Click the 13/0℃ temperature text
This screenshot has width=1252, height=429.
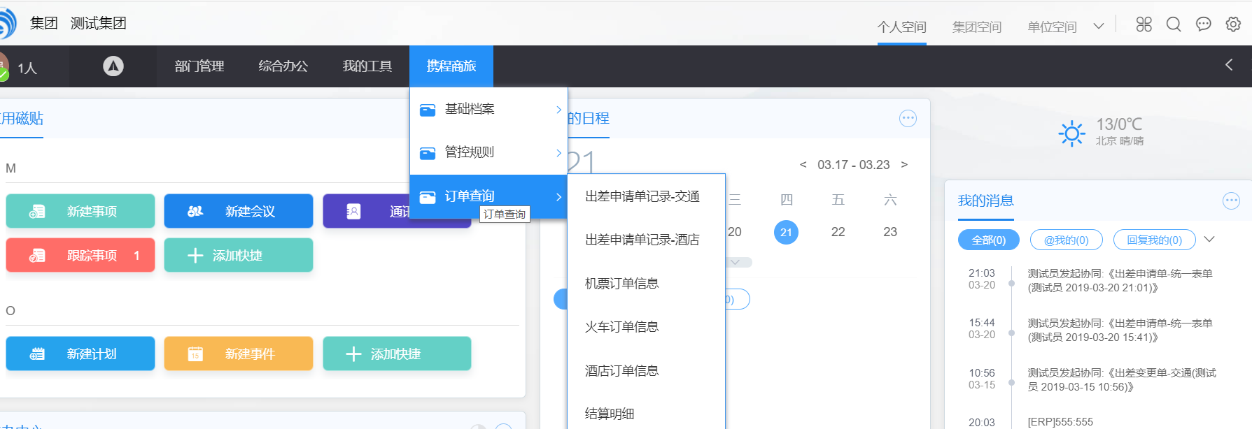[1119, 124]
